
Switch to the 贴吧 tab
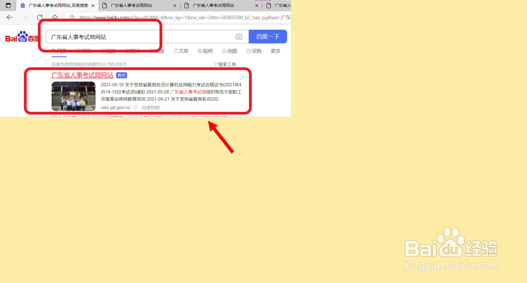pyautogui.click(x=205, y=51)
